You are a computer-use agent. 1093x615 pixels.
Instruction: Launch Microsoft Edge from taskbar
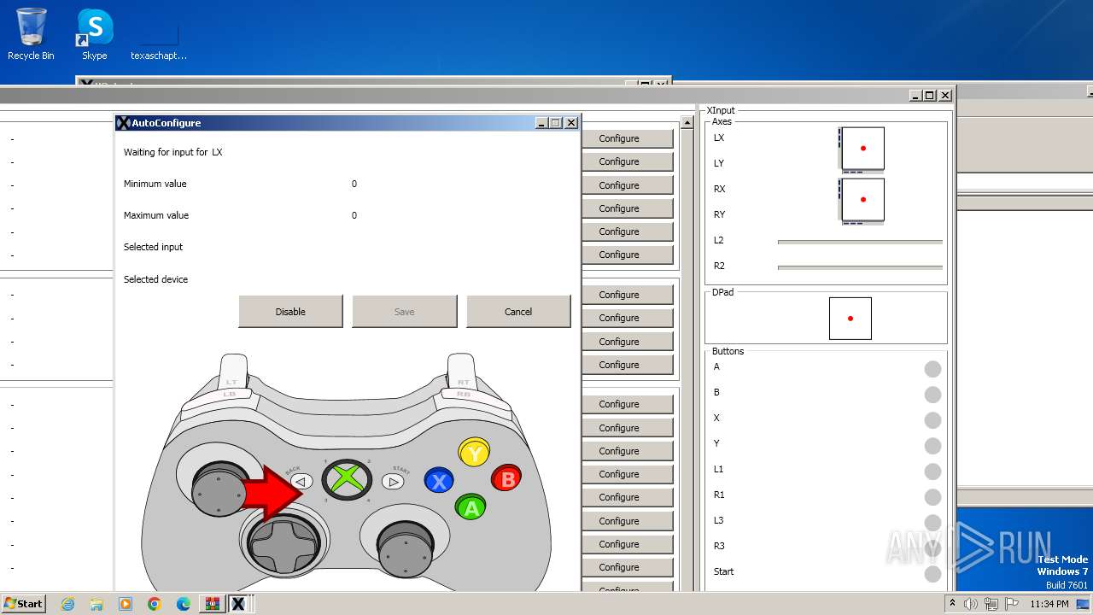184,604
